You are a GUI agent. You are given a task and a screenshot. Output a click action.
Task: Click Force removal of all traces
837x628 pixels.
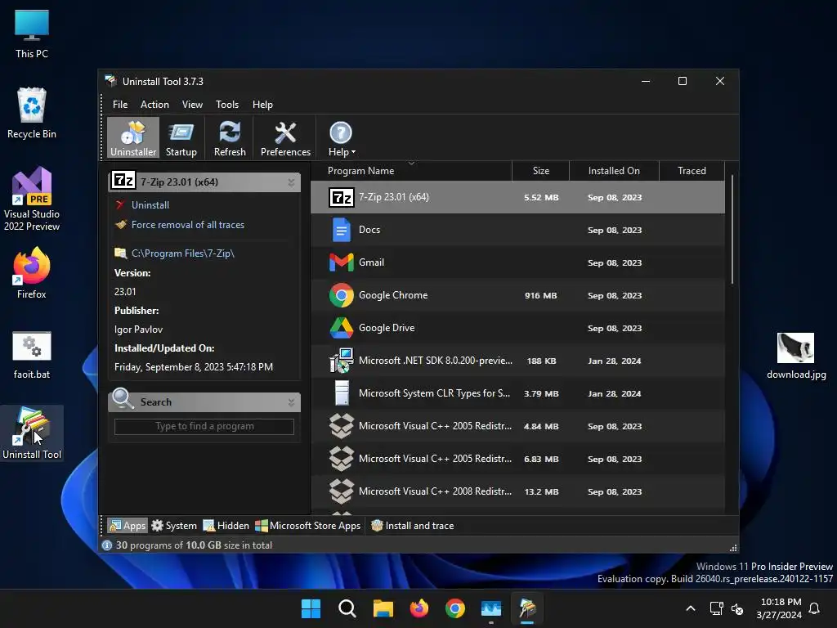188,225
